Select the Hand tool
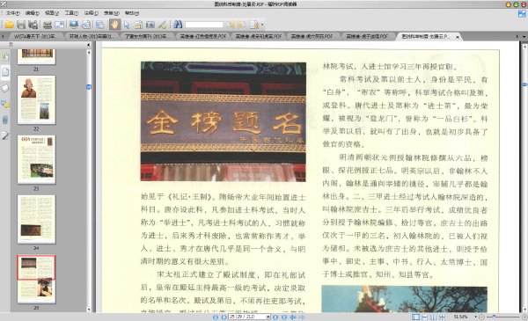528x321 pixels. 114,25
